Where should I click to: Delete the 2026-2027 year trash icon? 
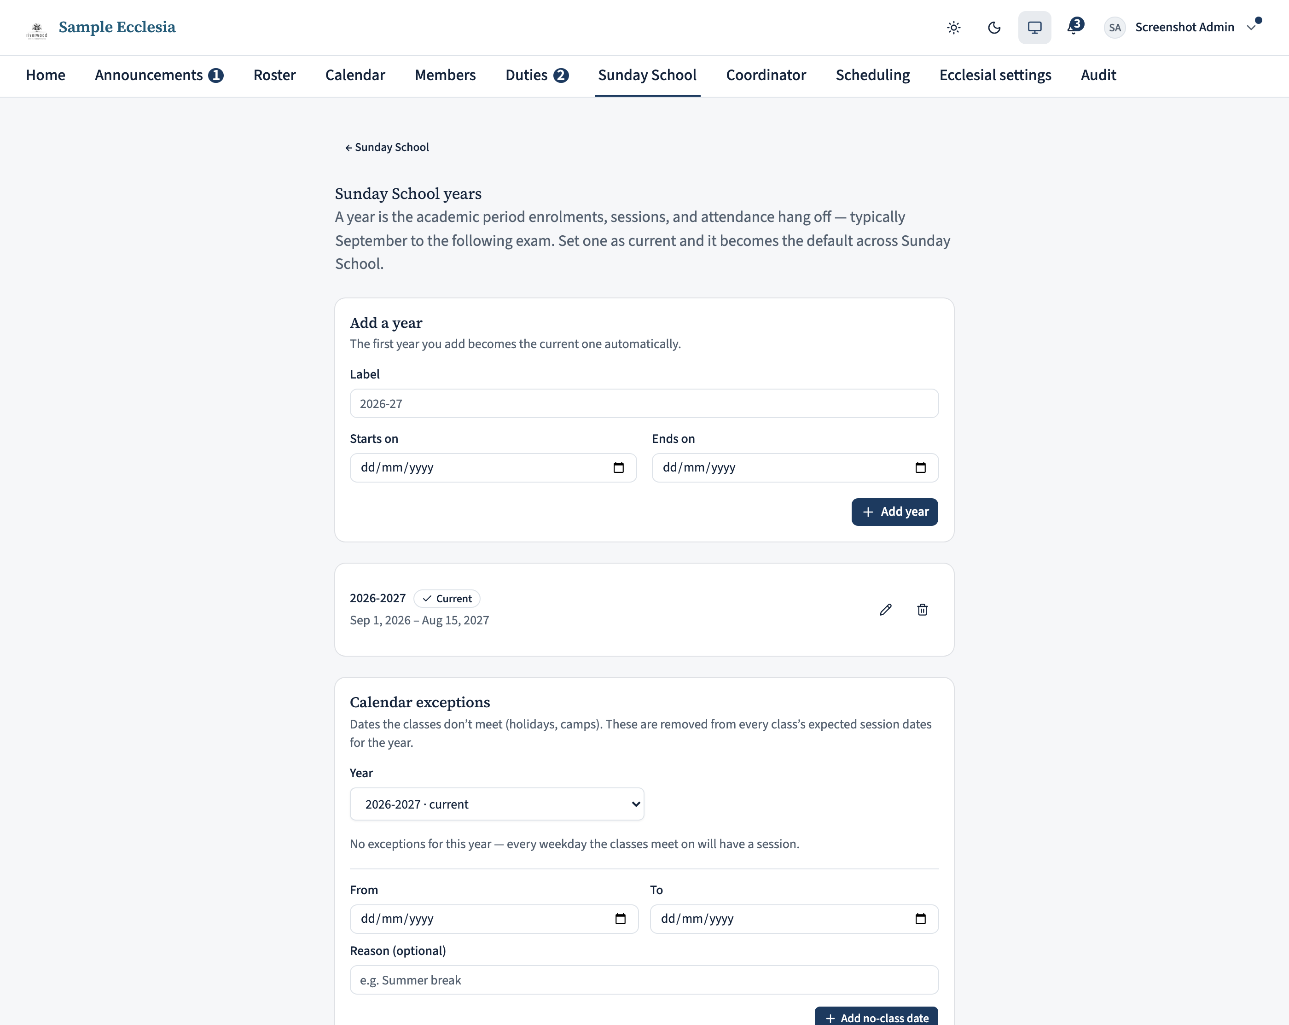tap(923, 609)
